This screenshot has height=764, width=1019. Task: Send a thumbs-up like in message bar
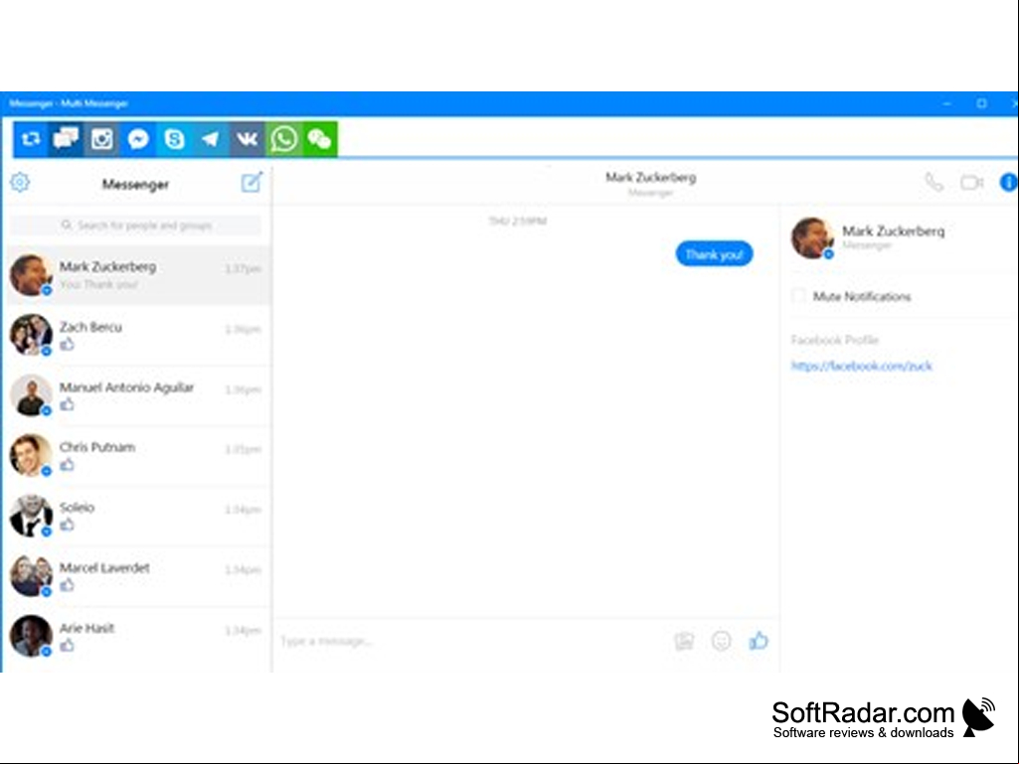(x=759, y=641)
